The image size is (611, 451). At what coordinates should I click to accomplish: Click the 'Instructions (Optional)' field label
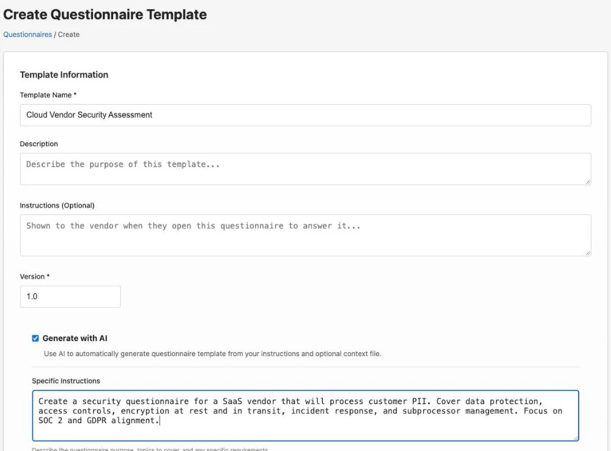[x=57, y=206]
